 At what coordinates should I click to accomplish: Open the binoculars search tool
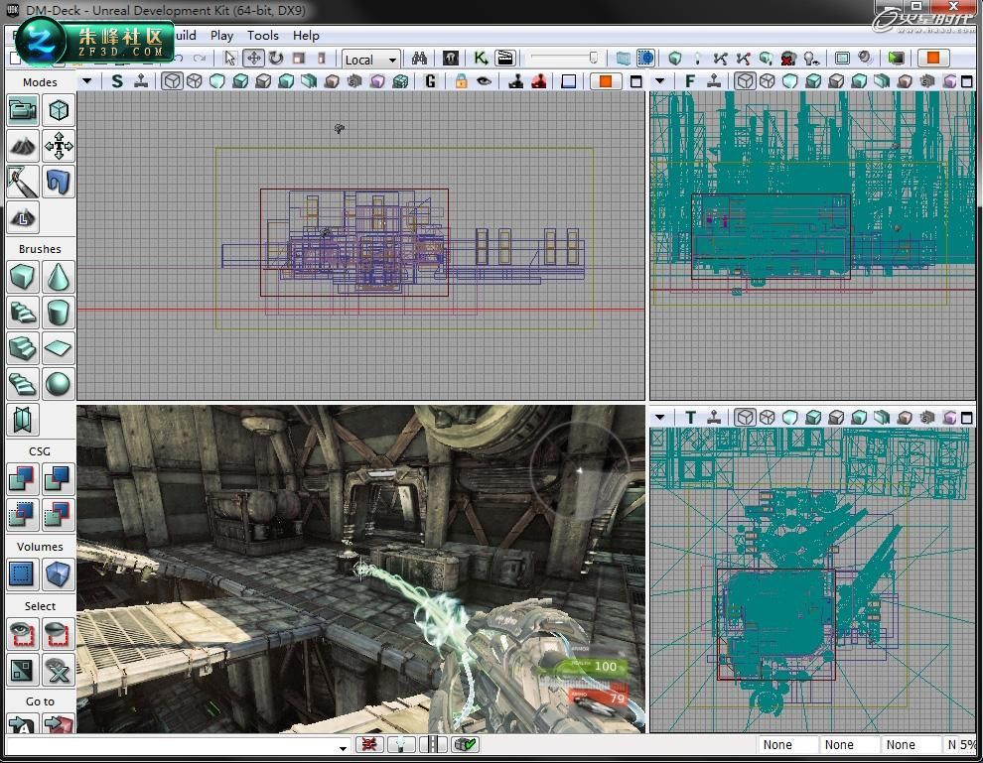tap(419, 59)
